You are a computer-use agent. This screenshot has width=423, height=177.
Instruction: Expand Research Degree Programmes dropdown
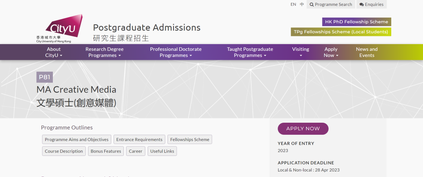tap(104, 52)
